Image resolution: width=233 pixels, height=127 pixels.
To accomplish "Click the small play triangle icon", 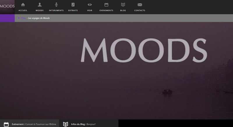I will 19,18.
